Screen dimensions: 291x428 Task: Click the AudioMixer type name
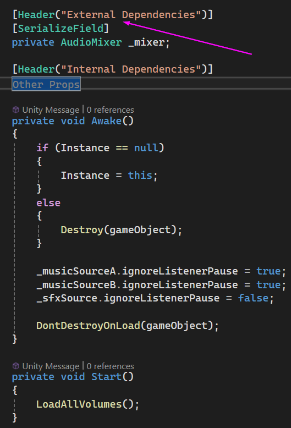click(x=91, y=42)
